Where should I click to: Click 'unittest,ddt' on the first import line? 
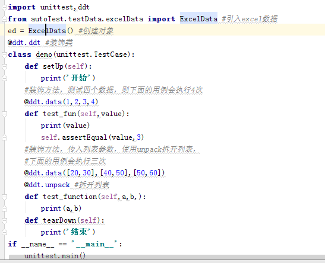[x=65, y=7]
